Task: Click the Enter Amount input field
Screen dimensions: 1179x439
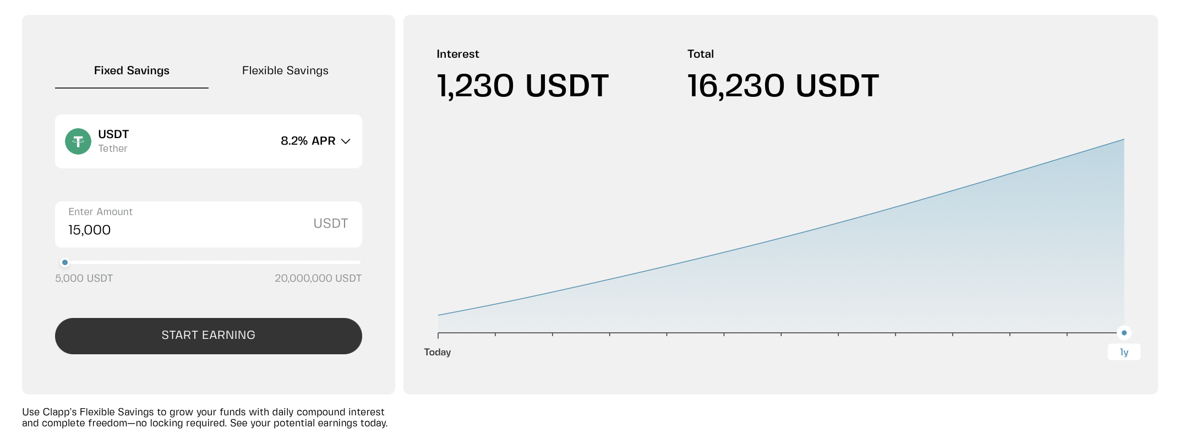Action: pos(209,224)
